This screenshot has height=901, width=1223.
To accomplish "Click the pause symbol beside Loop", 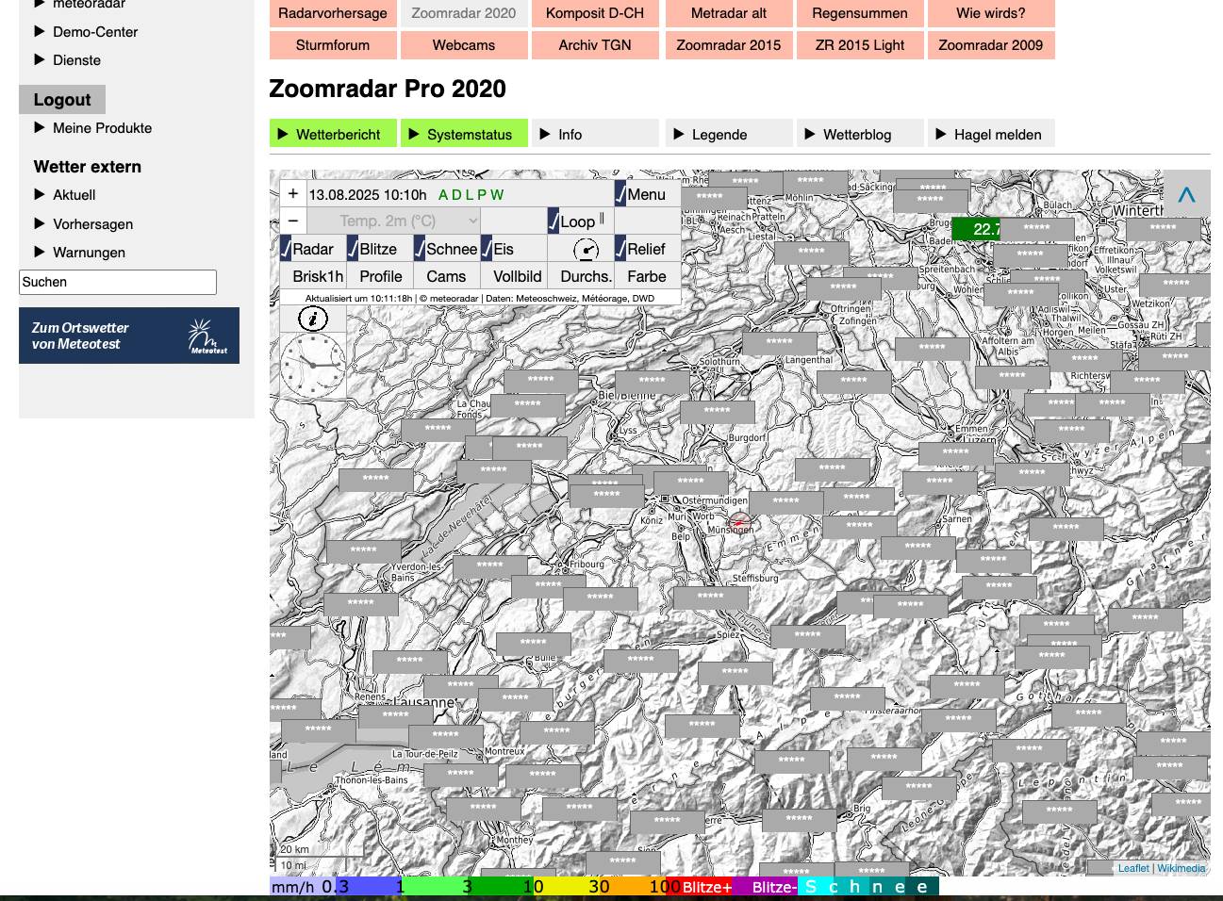I will tap(602, 220).
